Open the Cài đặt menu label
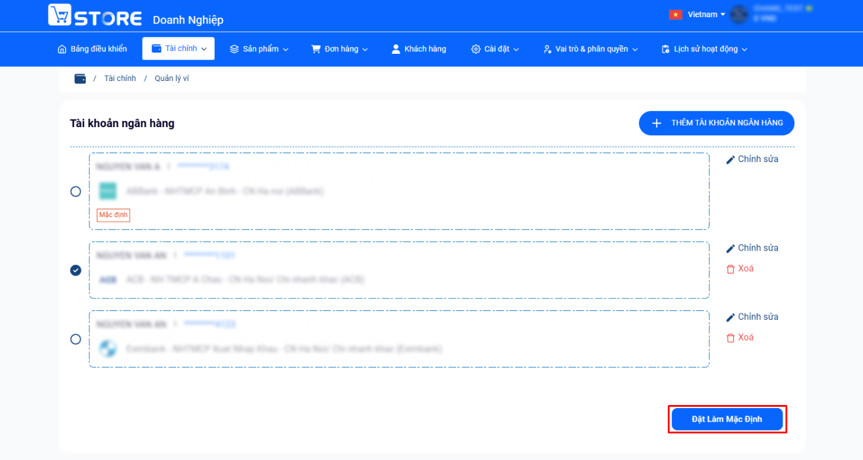The width and height of the screenshot is (863, 460). click(497, 49)
